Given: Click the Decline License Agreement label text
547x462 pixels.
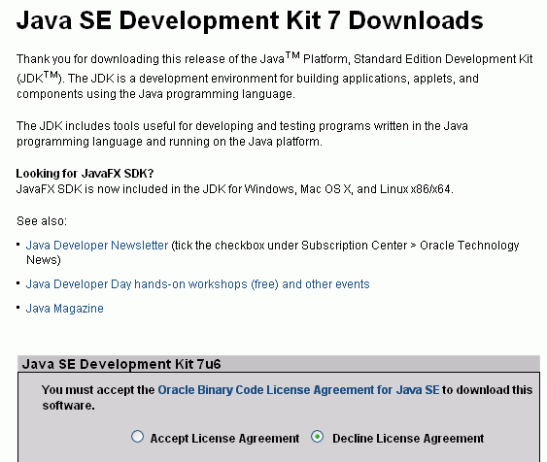Looking at the screenshot, I should tap(408, 439).
